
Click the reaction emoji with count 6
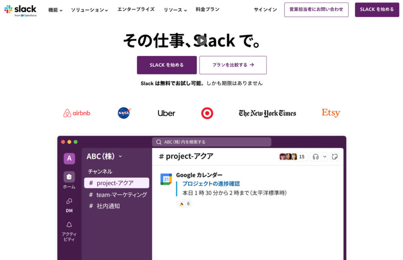[185, 204]
